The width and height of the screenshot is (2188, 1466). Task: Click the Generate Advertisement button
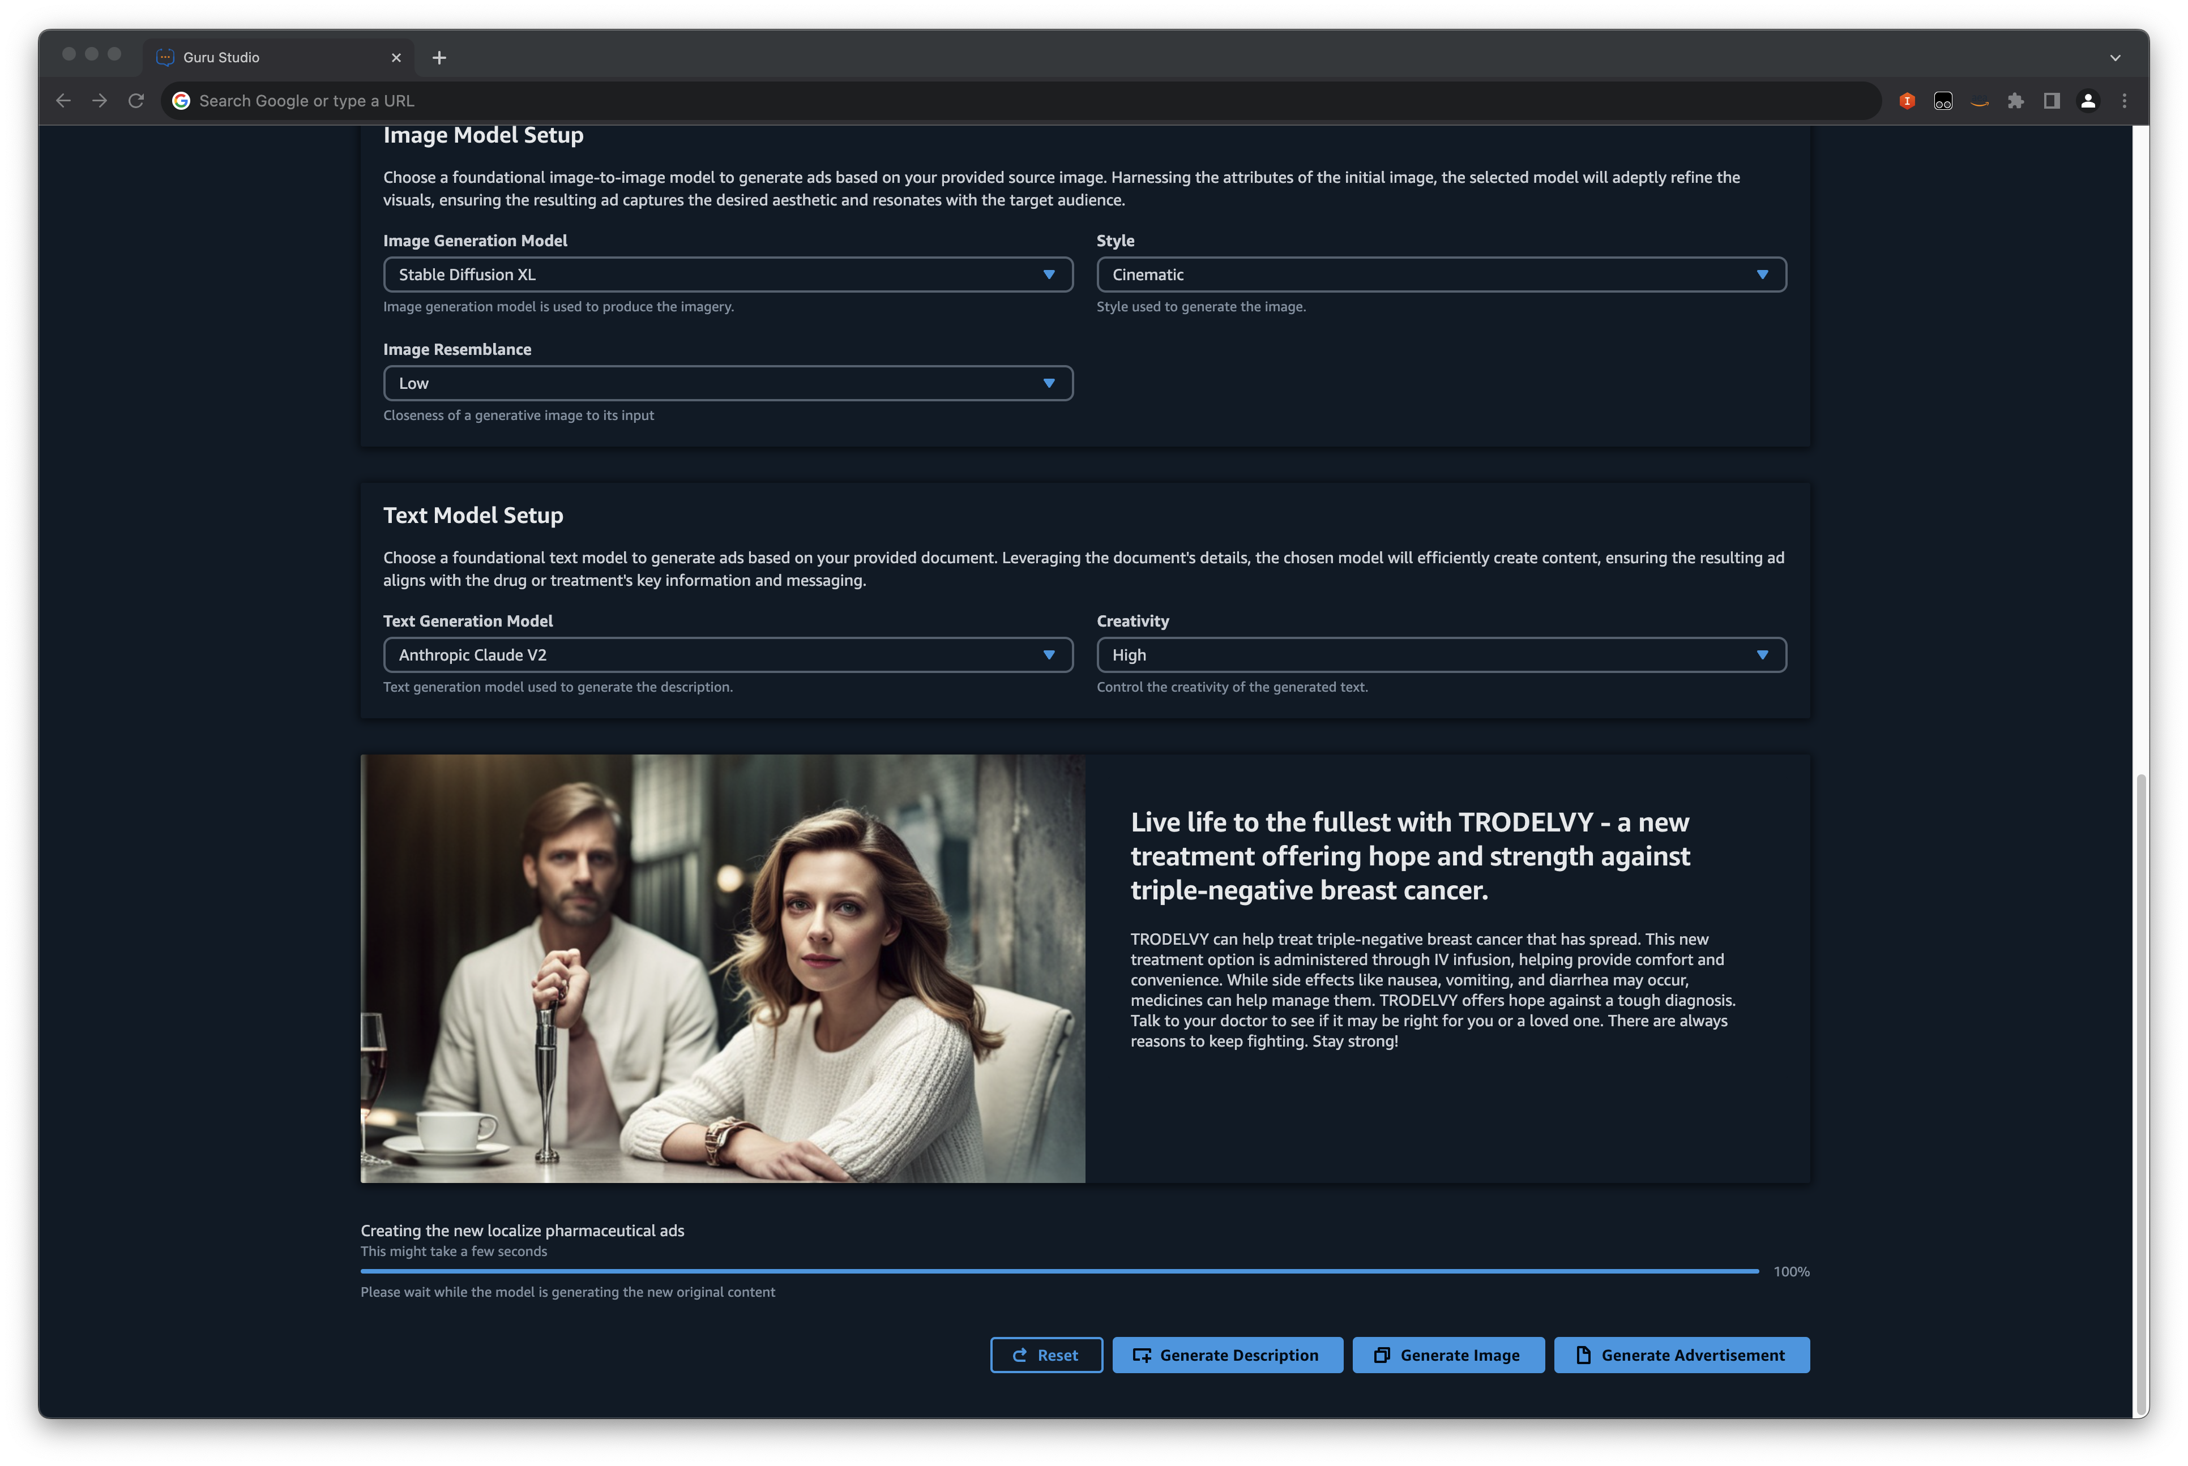(x=1681, y=1356)
